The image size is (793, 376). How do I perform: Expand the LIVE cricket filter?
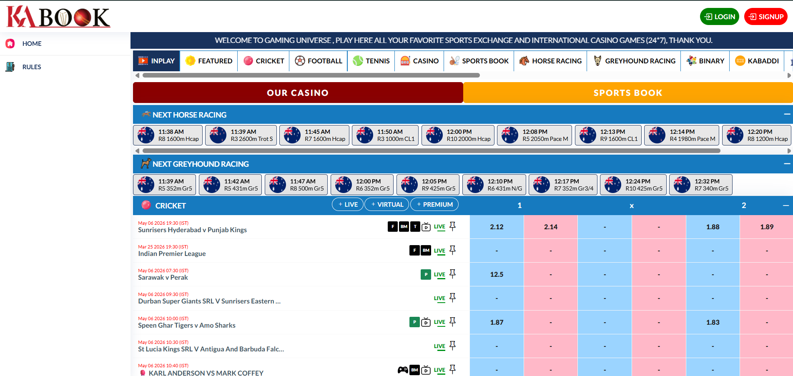348,204
